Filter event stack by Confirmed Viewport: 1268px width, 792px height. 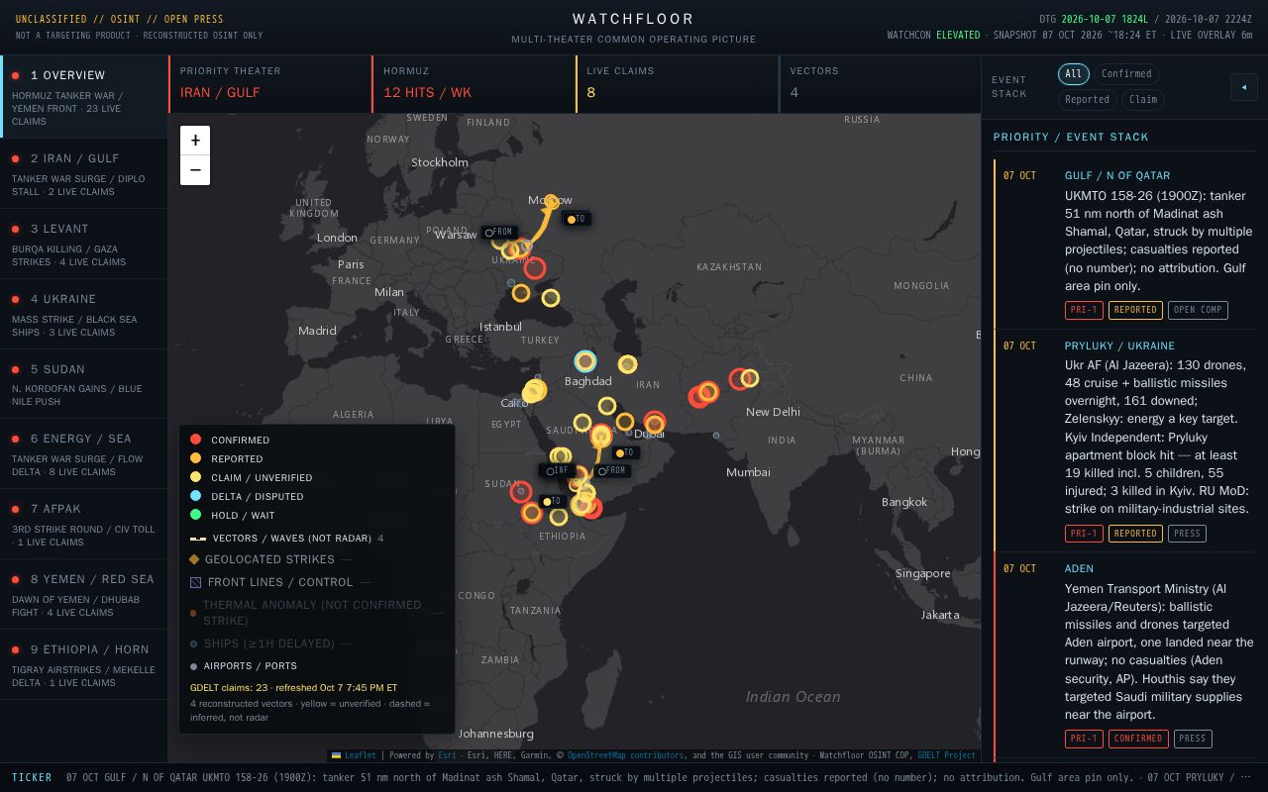coord(1126,74)
